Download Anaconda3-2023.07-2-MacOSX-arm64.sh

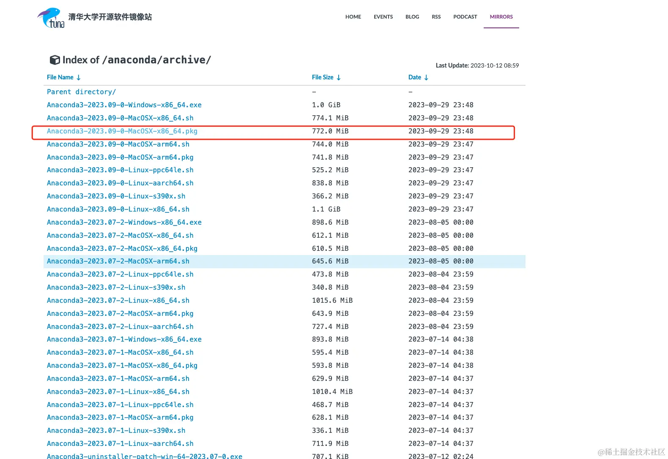click(118, 261)
